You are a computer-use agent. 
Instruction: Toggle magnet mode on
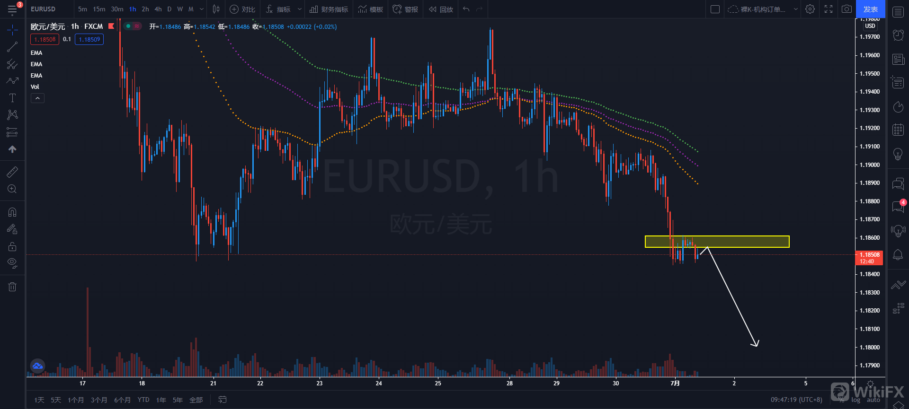(12, 212)
